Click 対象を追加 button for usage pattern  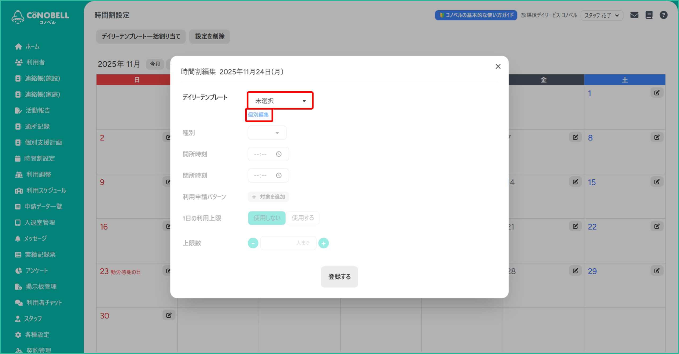coord(268,197)
